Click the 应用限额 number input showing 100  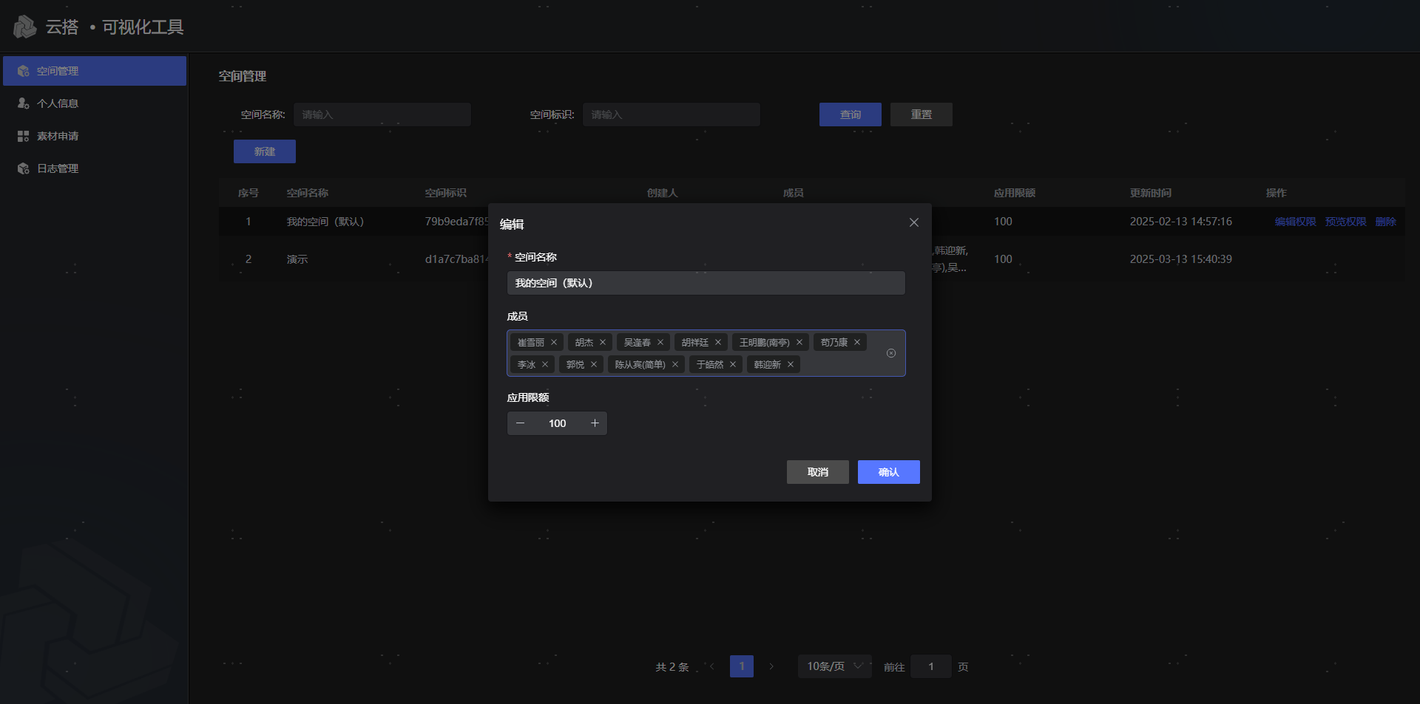(557, 424)
